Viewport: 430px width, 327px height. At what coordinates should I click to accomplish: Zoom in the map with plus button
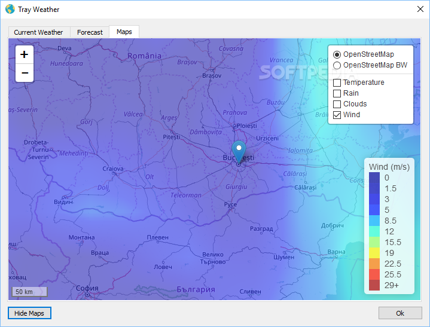pos(25,54)
